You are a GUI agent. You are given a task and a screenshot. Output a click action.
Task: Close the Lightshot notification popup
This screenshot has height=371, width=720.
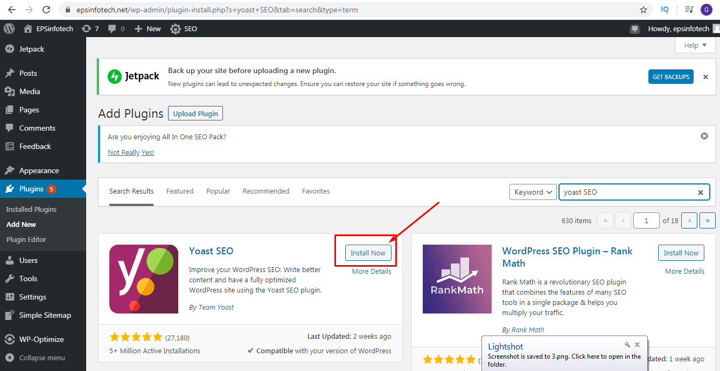(x=638, y=345)
